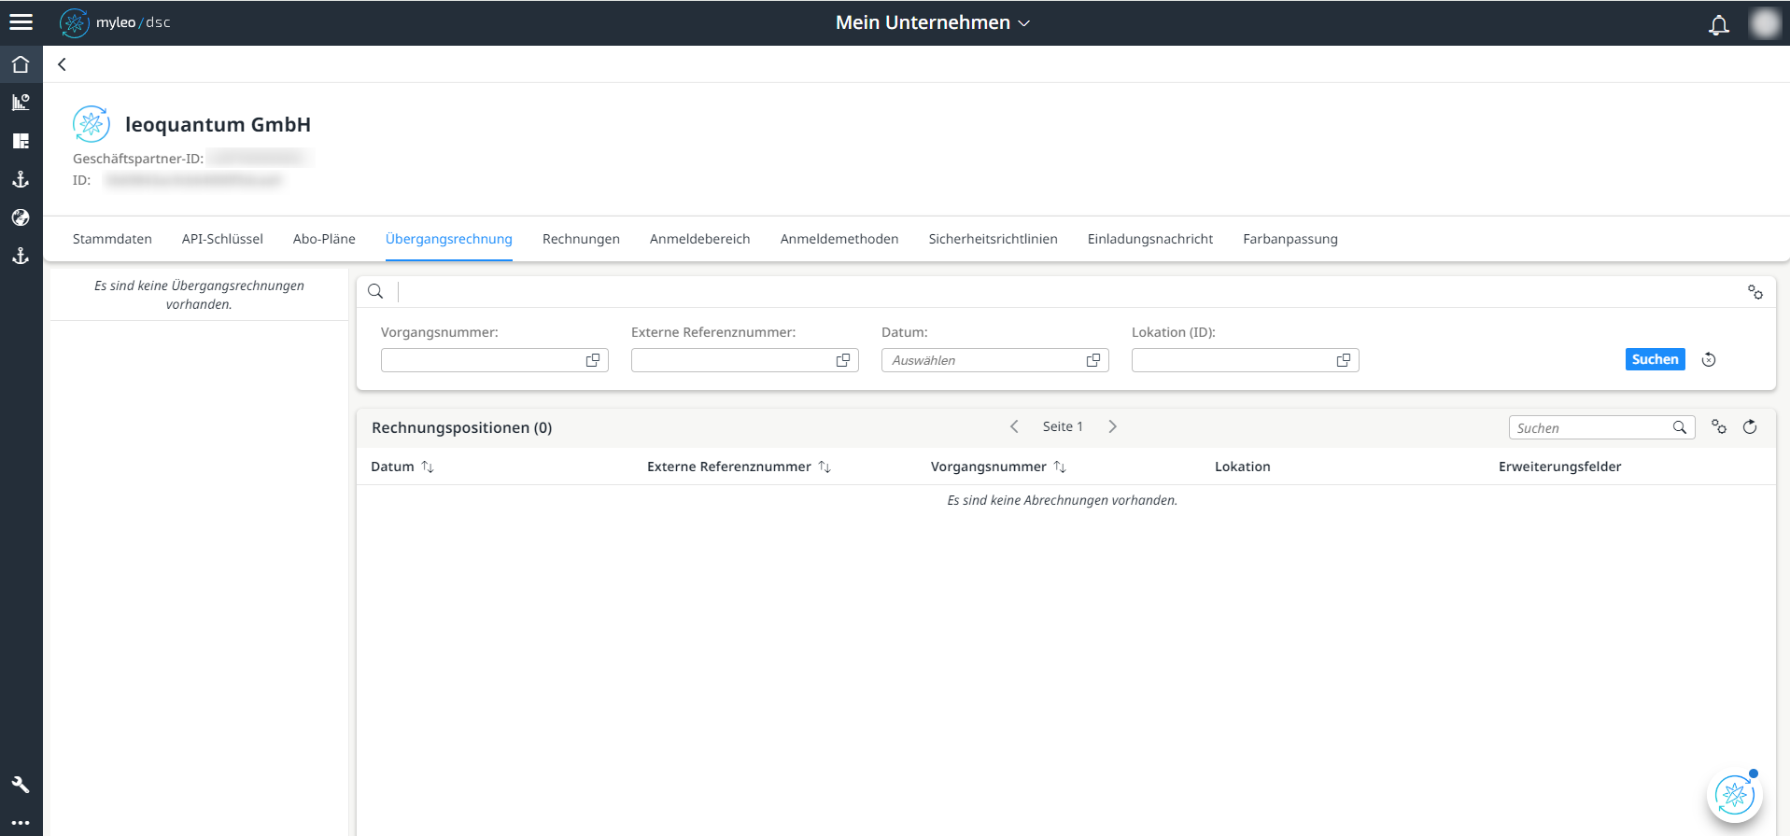Click the leoquantum GmbH heading

tap(218, 124)
